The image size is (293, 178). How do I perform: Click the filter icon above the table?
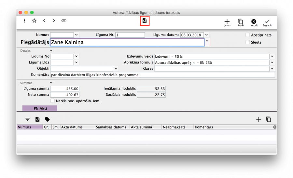28,119
